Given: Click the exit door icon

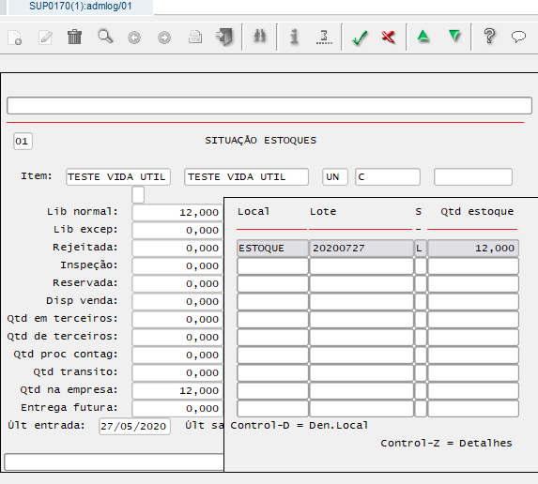Looking at the screenshot, I should (224, 37).
